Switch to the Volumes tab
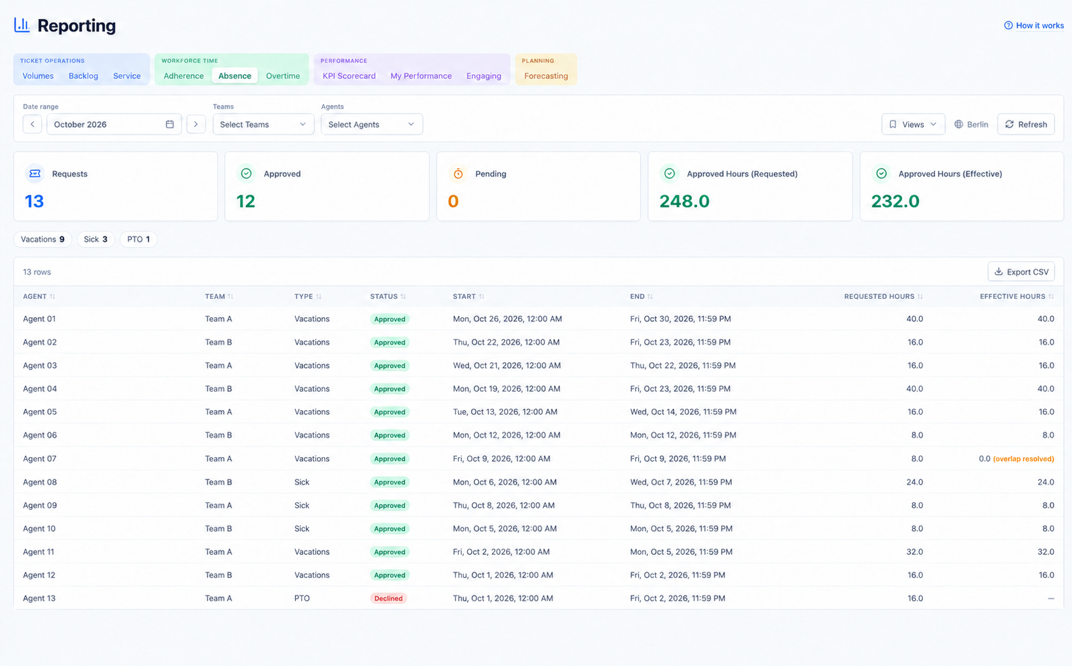This screenshot has width=1072, height=666. (x=38, y=76)
